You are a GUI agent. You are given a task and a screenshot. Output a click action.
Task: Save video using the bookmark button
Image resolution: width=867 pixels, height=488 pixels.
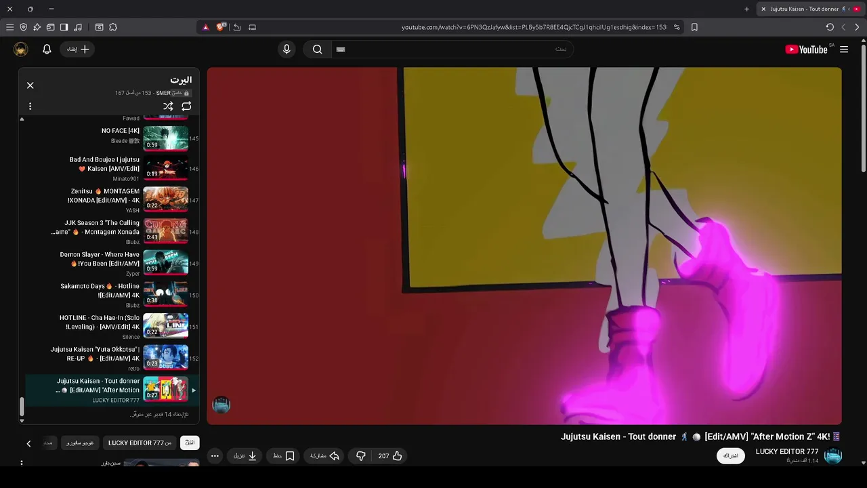click(x=284, y=456)
